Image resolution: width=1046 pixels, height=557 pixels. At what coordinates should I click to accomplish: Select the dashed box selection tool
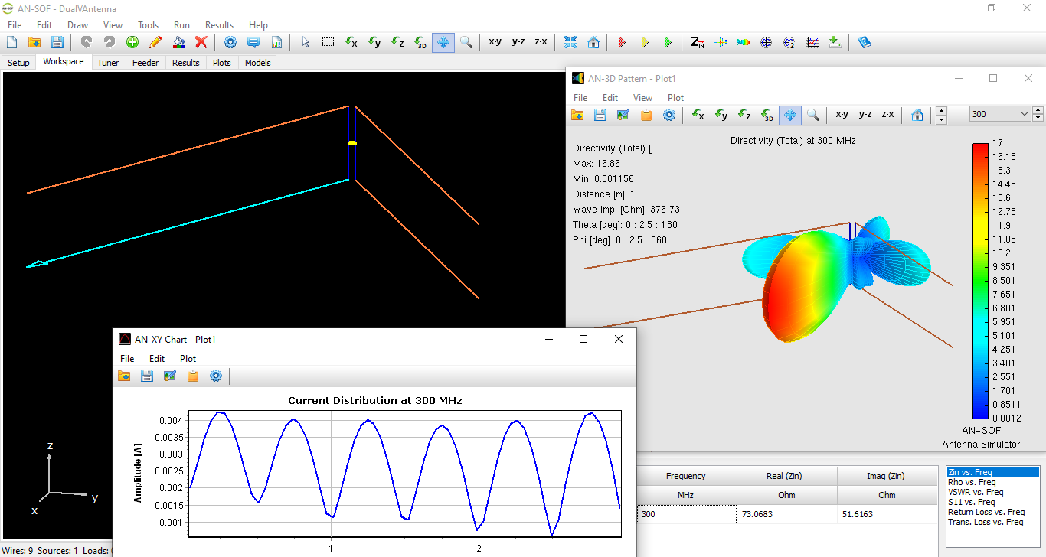328,43
